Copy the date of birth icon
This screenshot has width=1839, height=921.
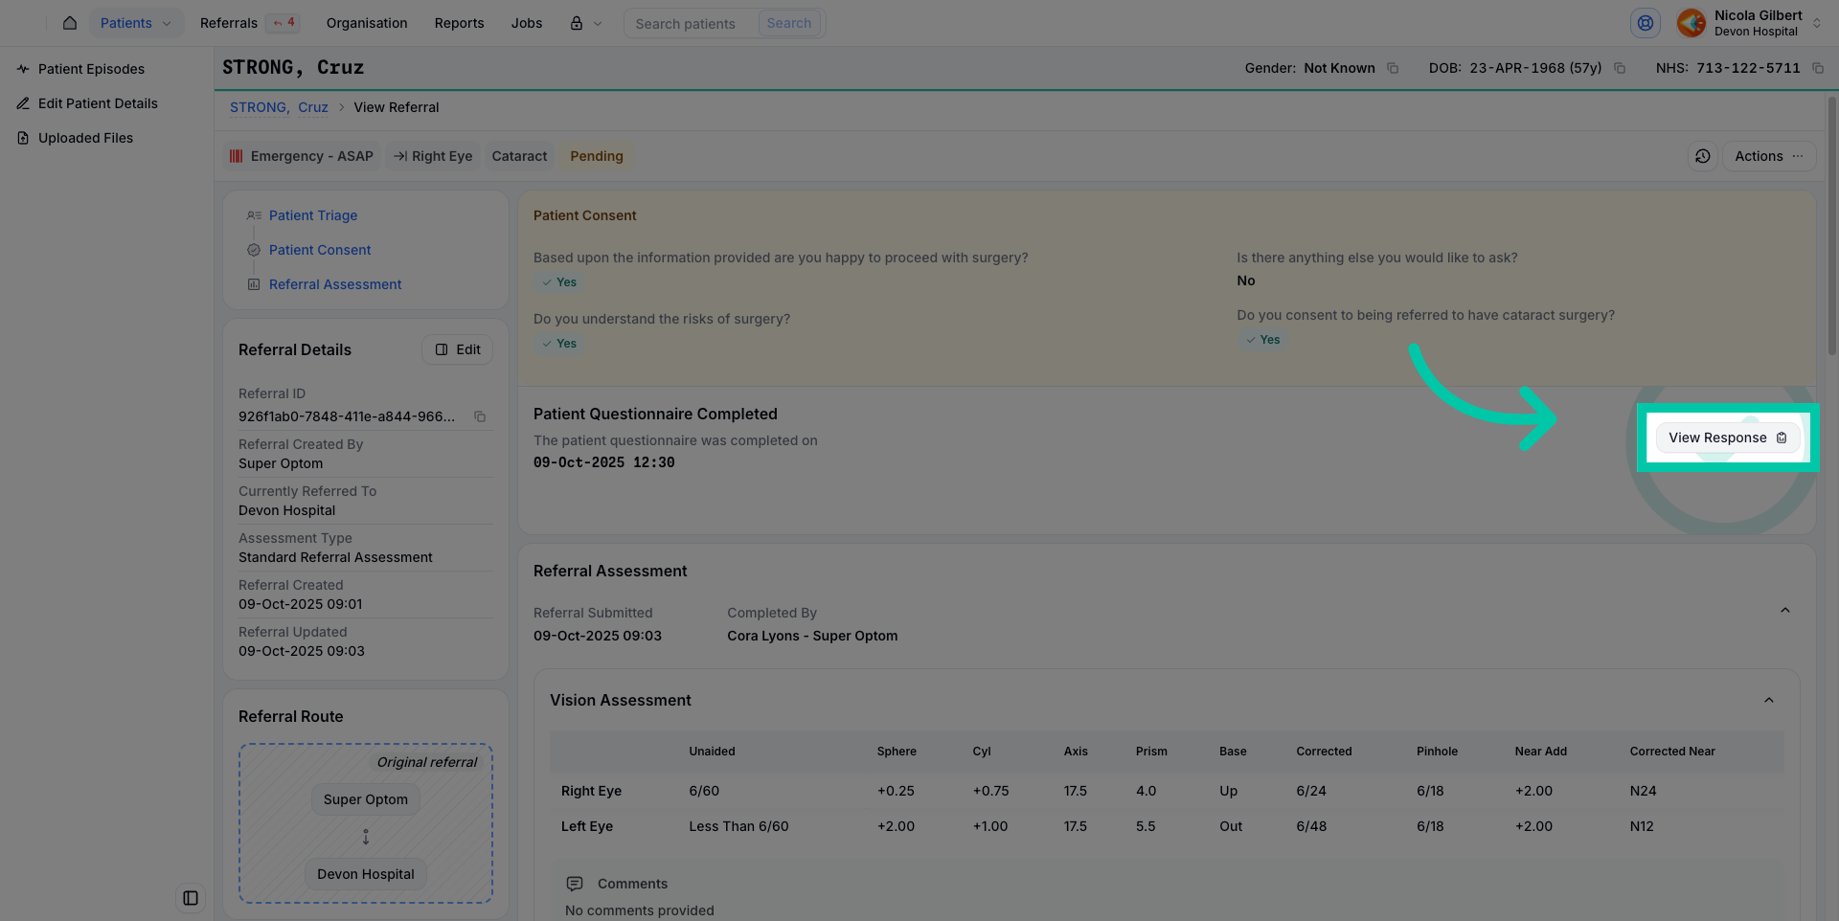(1620, 68)
